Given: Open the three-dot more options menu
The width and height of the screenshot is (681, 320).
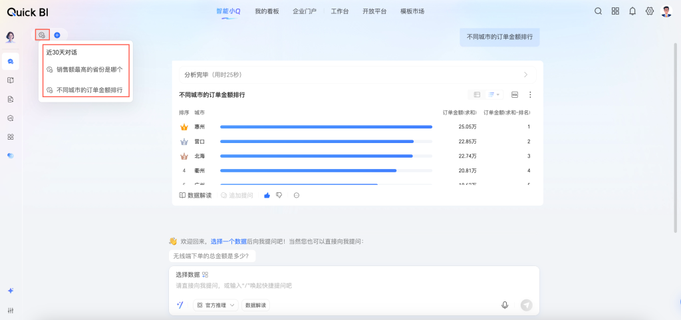Looking at the screenshot, I should [530, 95].
